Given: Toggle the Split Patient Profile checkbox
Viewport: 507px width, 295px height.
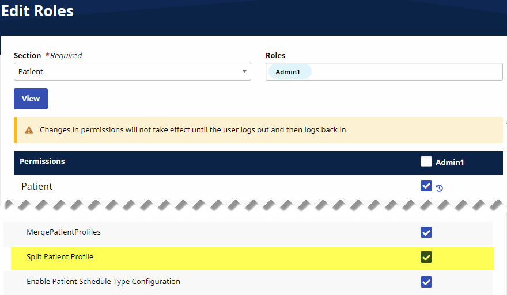Looking at the screenshot, I should (426, 257).
